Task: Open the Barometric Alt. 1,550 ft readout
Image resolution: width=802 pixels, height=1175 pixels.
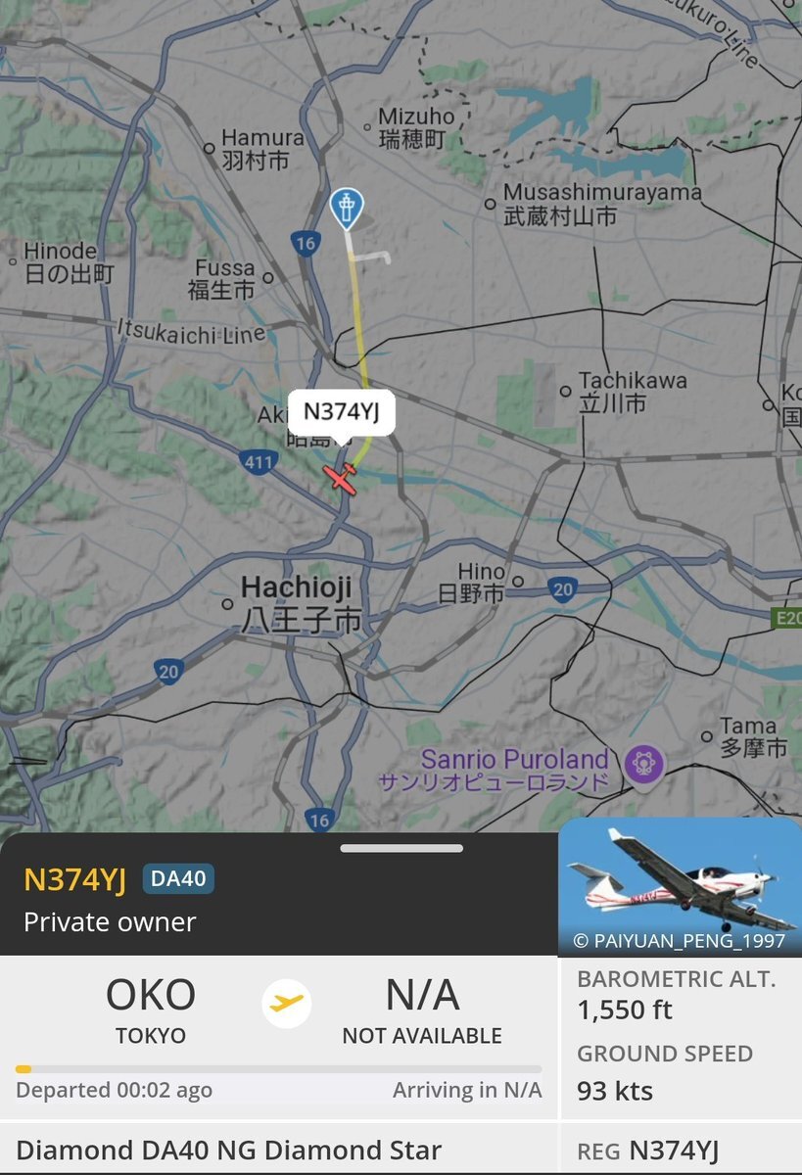Action: coord(676,994)
